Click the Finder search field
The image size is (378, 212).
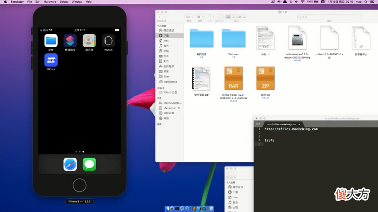click(329, 17)
